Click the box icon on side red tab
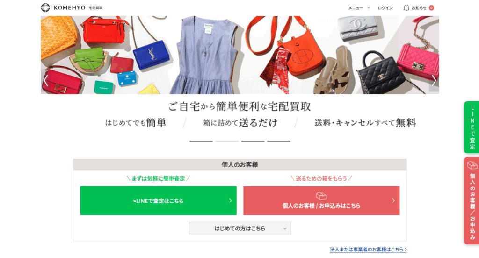Image resolution: width=479 pixels, height=258 pixels. [472, 166]
